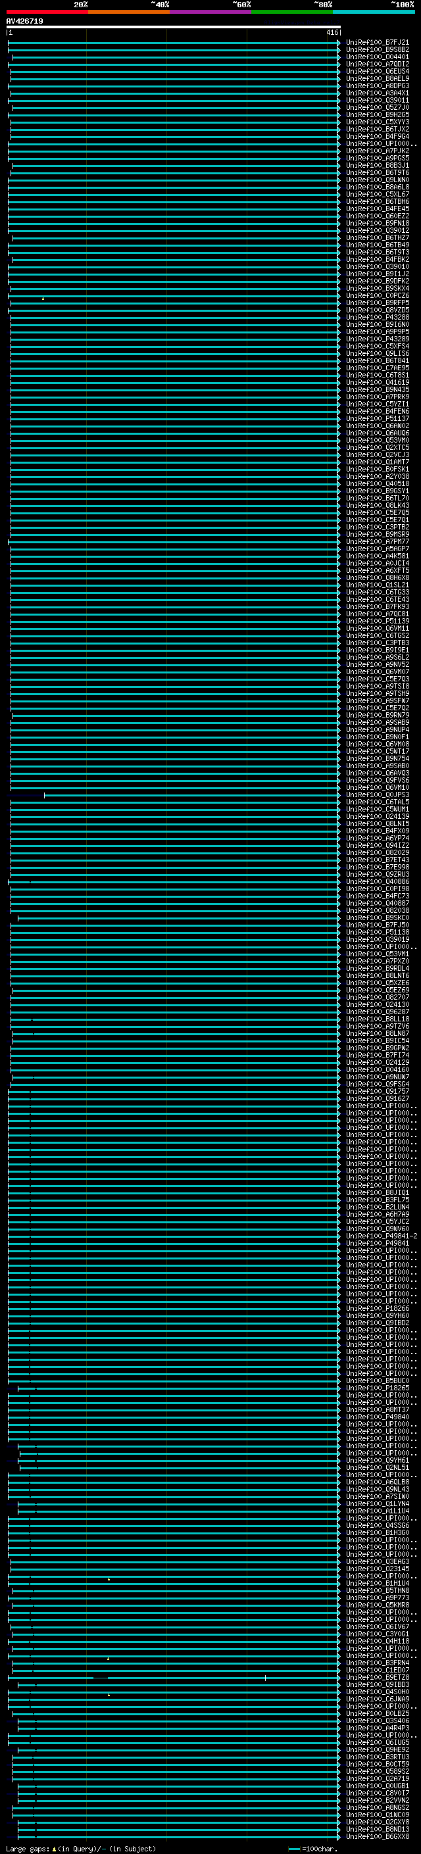Click the alignment bar for UniRef100_B9ETZ8
Screen dimensions: 421x1854
click(174, 1678)
